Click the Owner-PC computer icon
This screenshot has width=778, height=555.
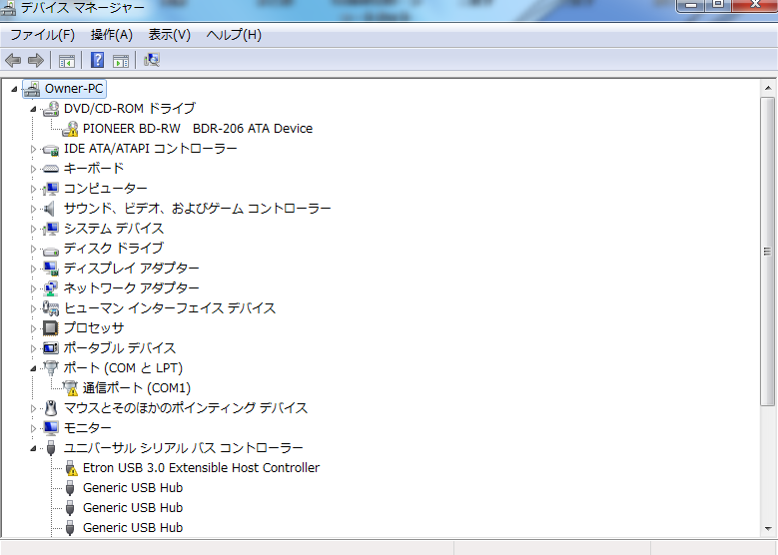[x=32, y=89]
